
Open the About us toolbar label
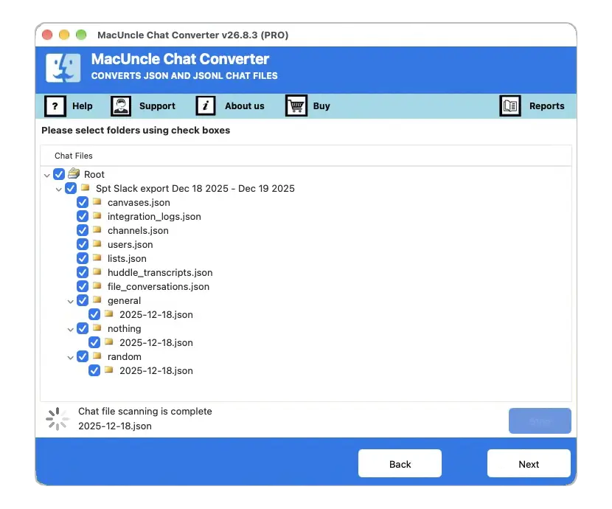pyautogui.click(x=244, y=105)
